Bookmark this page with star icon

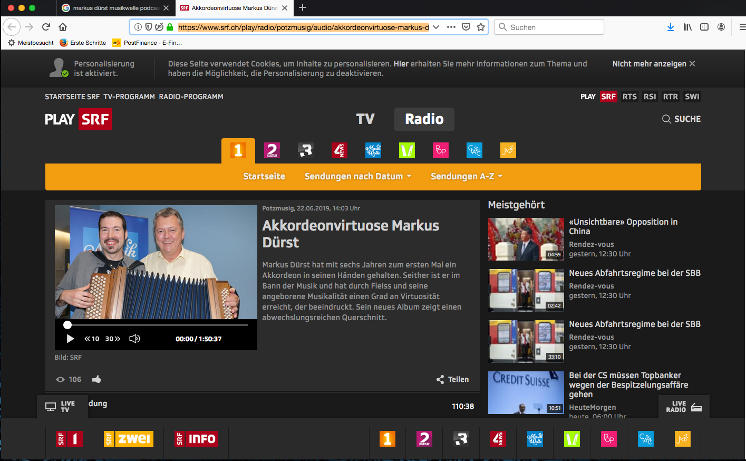coord(481,27)
